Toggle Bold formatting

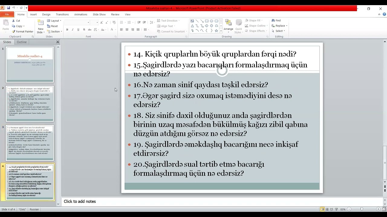point(67,30)
